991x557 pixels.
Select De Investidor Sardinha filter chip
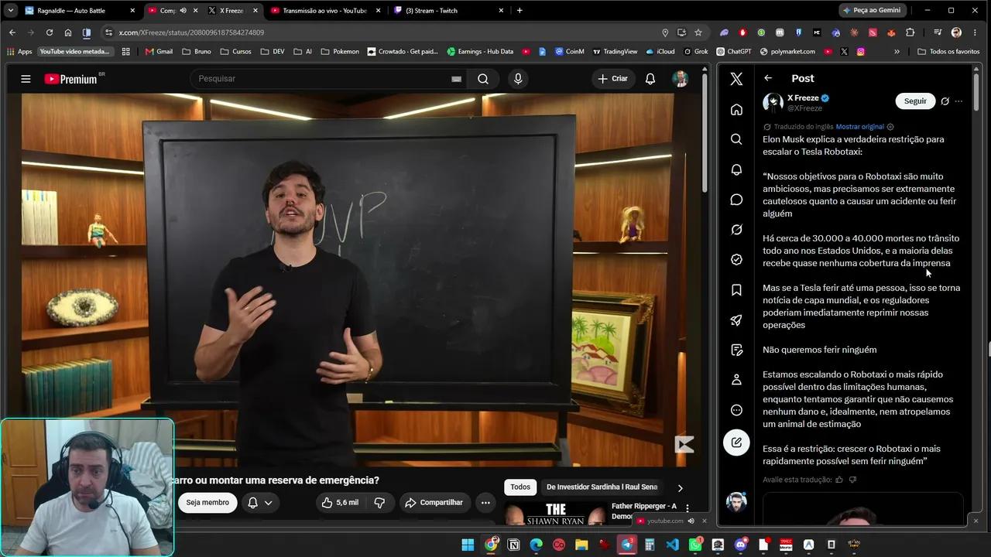(602, 487)
